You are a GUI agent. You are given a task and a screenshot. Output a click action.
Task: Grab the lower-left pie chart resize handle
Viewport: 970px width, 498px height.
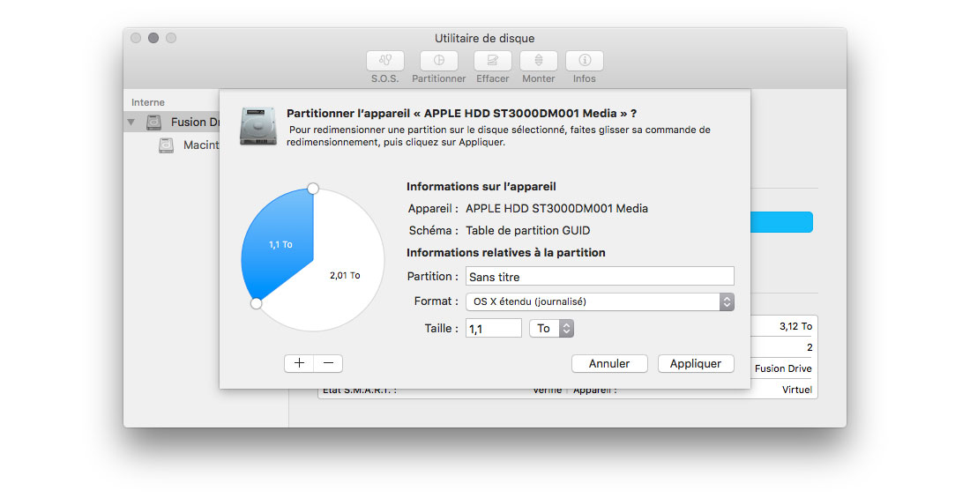coord(256,303)
